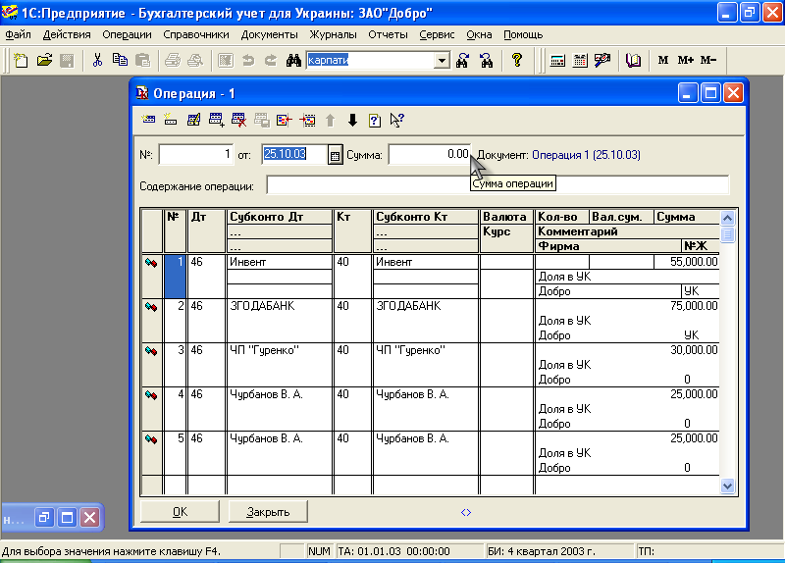Viewport: 785px width, 563px height.
Task: Open the Справочники menu
Action: pyautogui.click(x=195, y=34)
